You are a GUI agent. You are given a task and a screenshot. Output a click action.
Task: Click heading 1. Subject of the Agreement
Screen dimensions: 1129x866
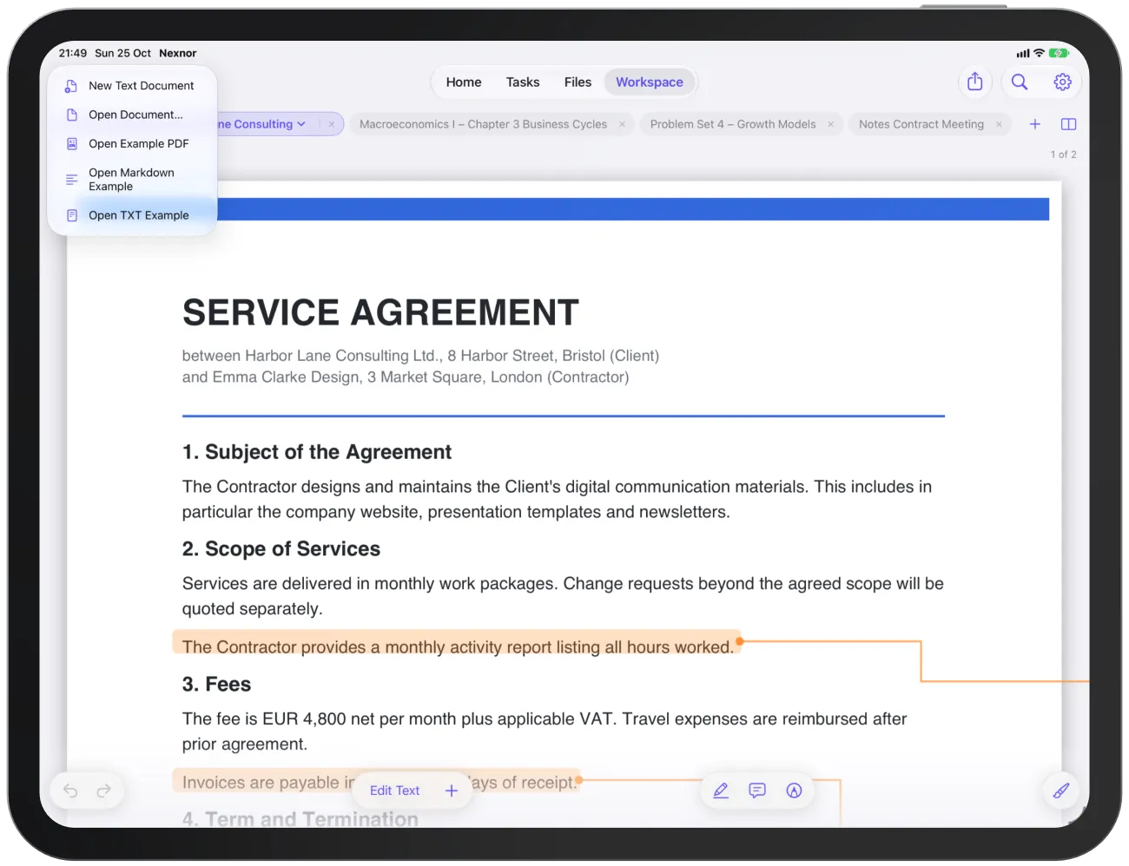pyautogui.click(x=317, y=452)
